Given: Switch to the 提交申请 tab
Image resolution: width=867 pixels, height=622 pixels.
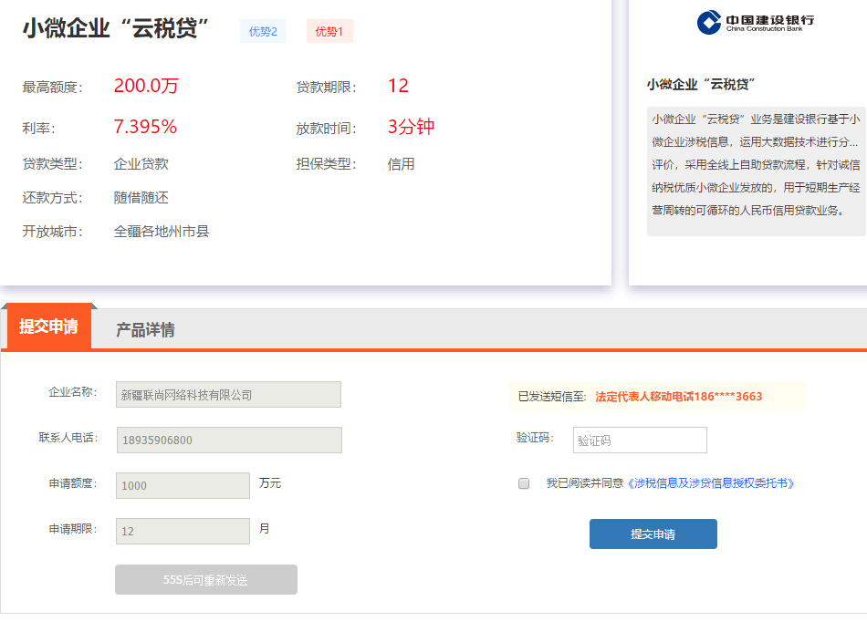Looking at the screenshot, I should click(x=48, y=327).
